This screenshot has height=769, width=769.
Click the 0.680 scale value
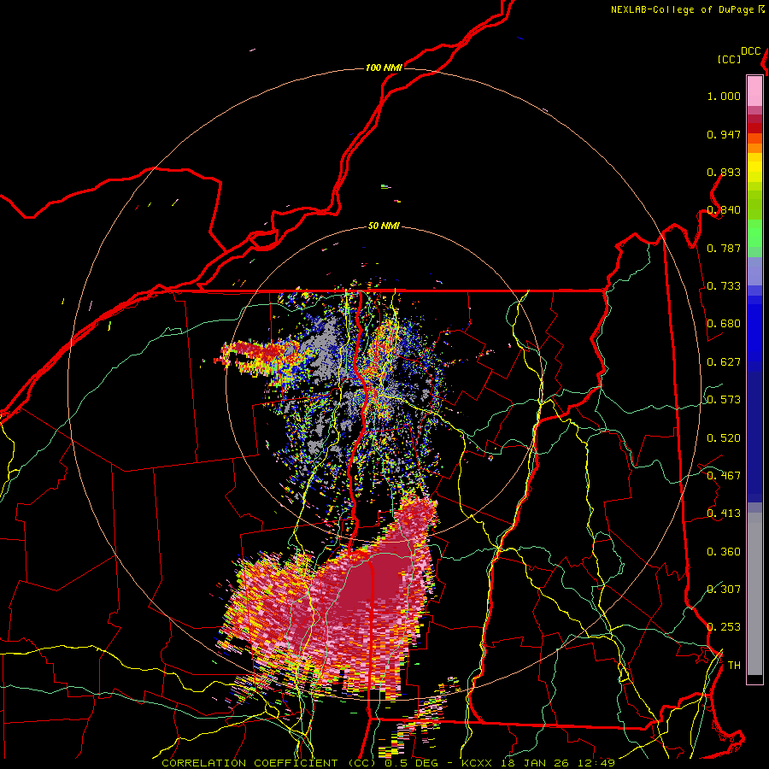tap(724, 324)
